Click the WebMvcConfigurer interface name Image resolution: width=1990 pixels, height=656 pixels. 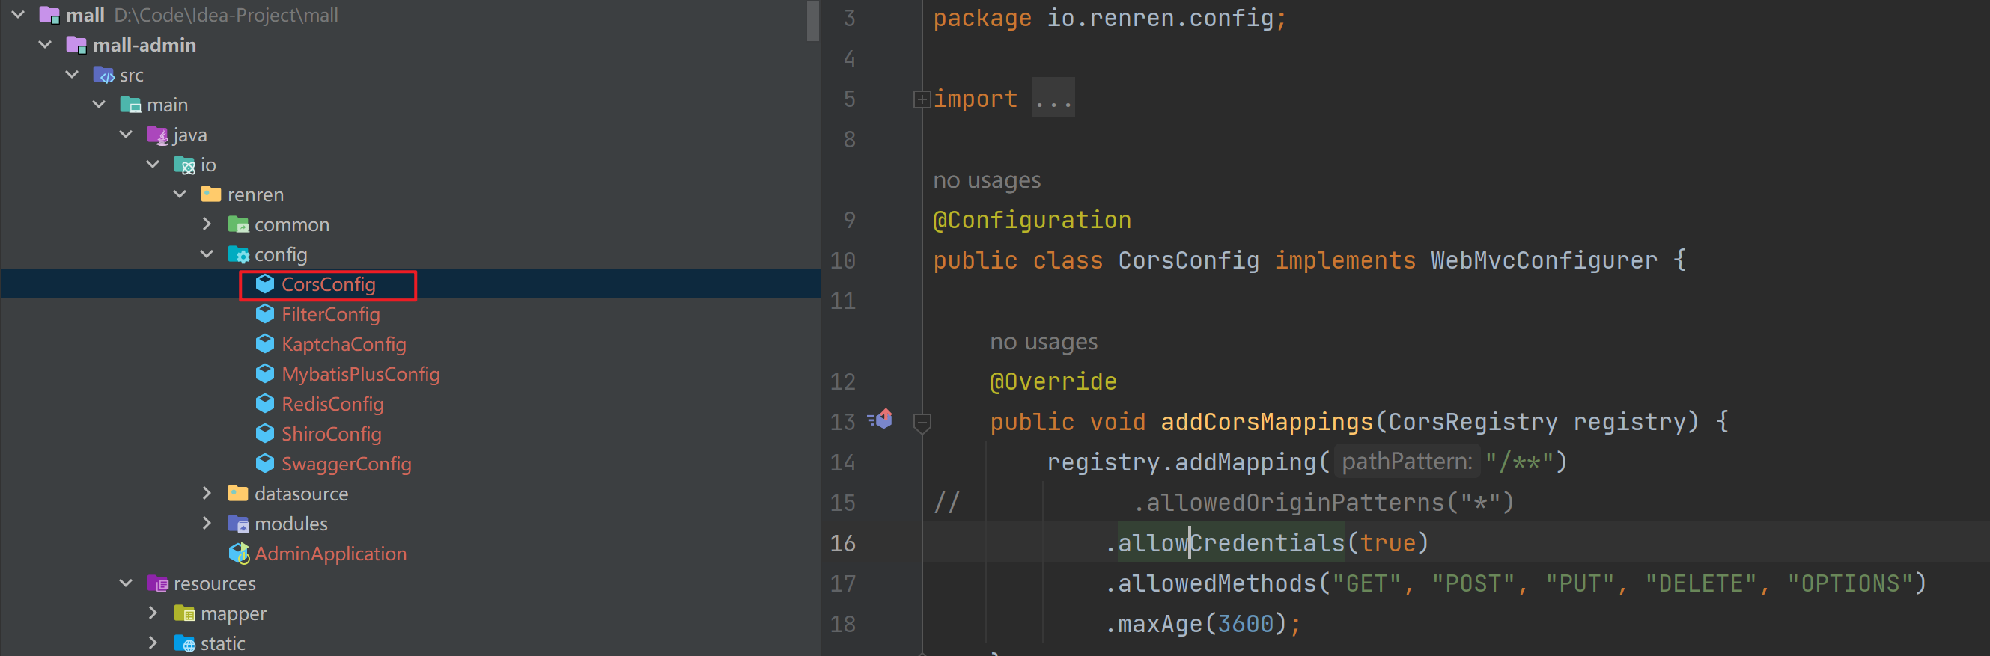click(1544, 260)
